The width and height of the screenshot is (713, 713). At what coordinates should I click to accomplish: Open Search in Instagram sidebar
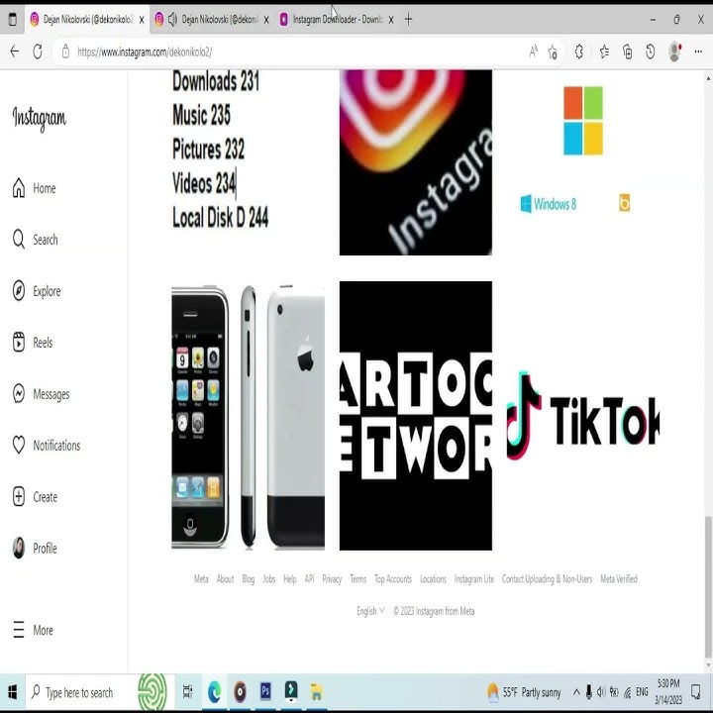[35, 240]
